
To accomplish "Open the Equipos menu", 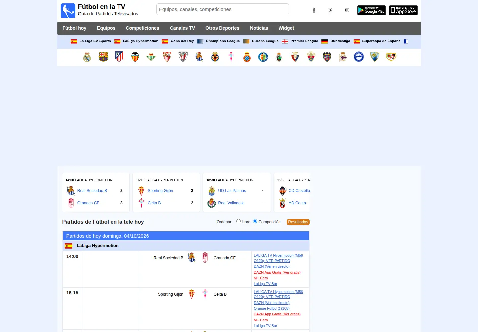I will pyautogui.click(x=106, y=28).
